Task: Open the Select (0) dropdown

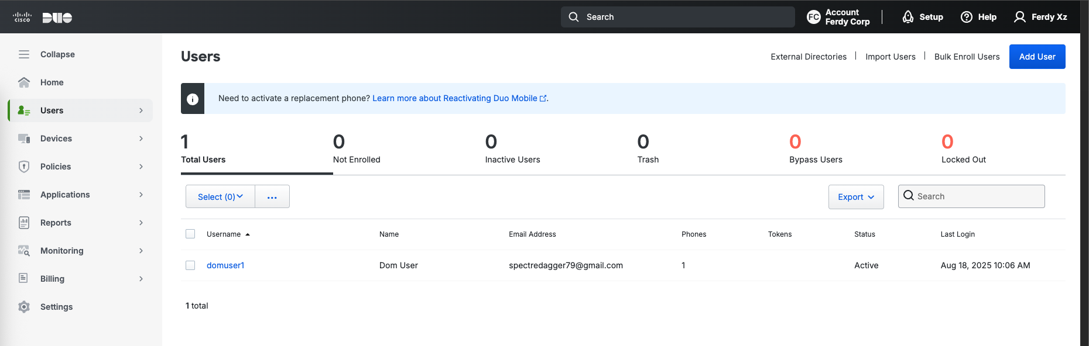Action: [220, 197]
